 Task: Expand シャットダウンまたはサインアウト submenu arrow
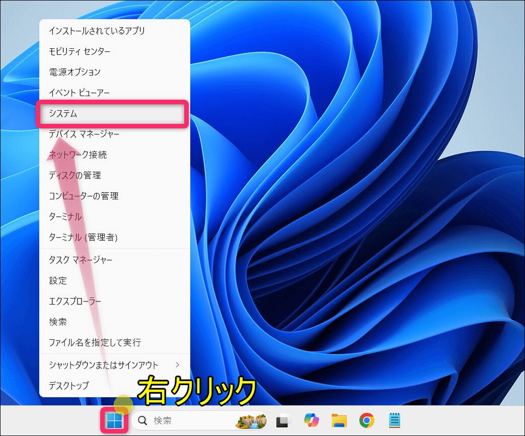[177, 365]
